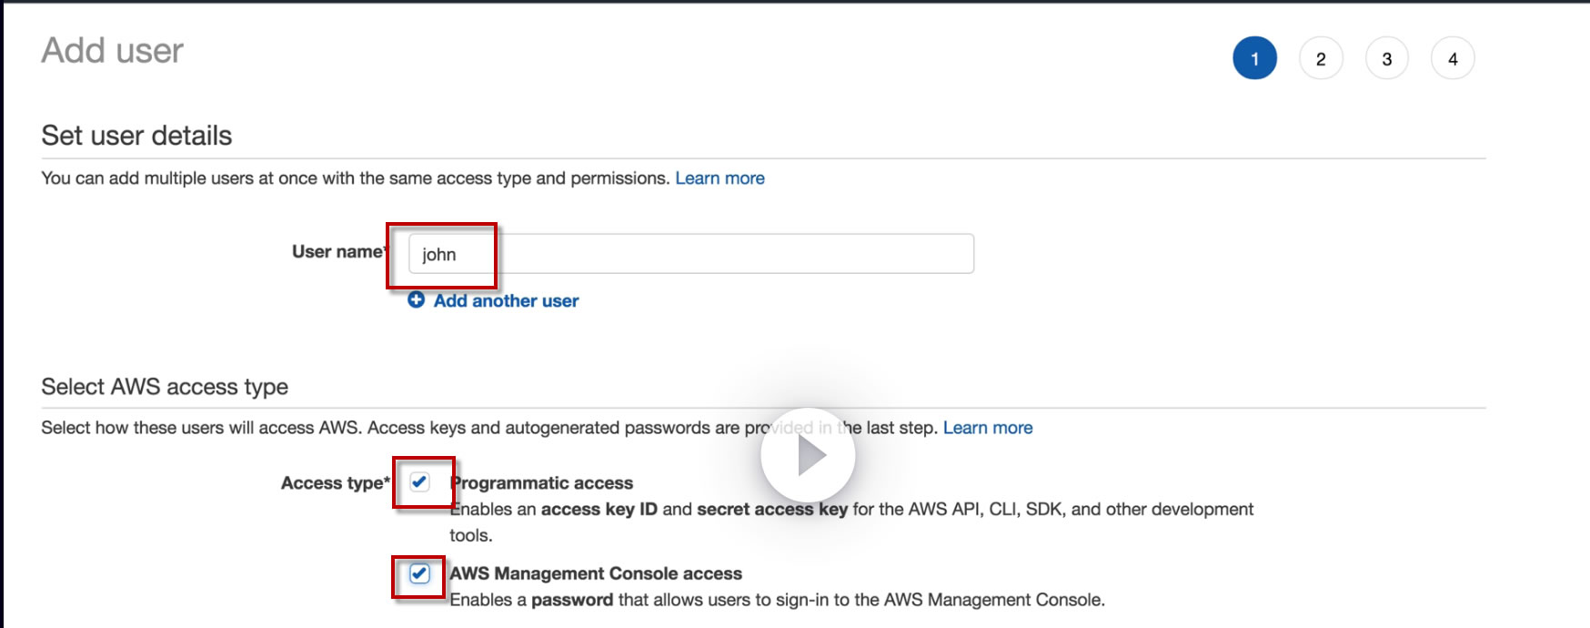Click the Select AWS access type heading
Viewport: 1590px width, 628px height.
pyautogui.click(x=165, y=387)
